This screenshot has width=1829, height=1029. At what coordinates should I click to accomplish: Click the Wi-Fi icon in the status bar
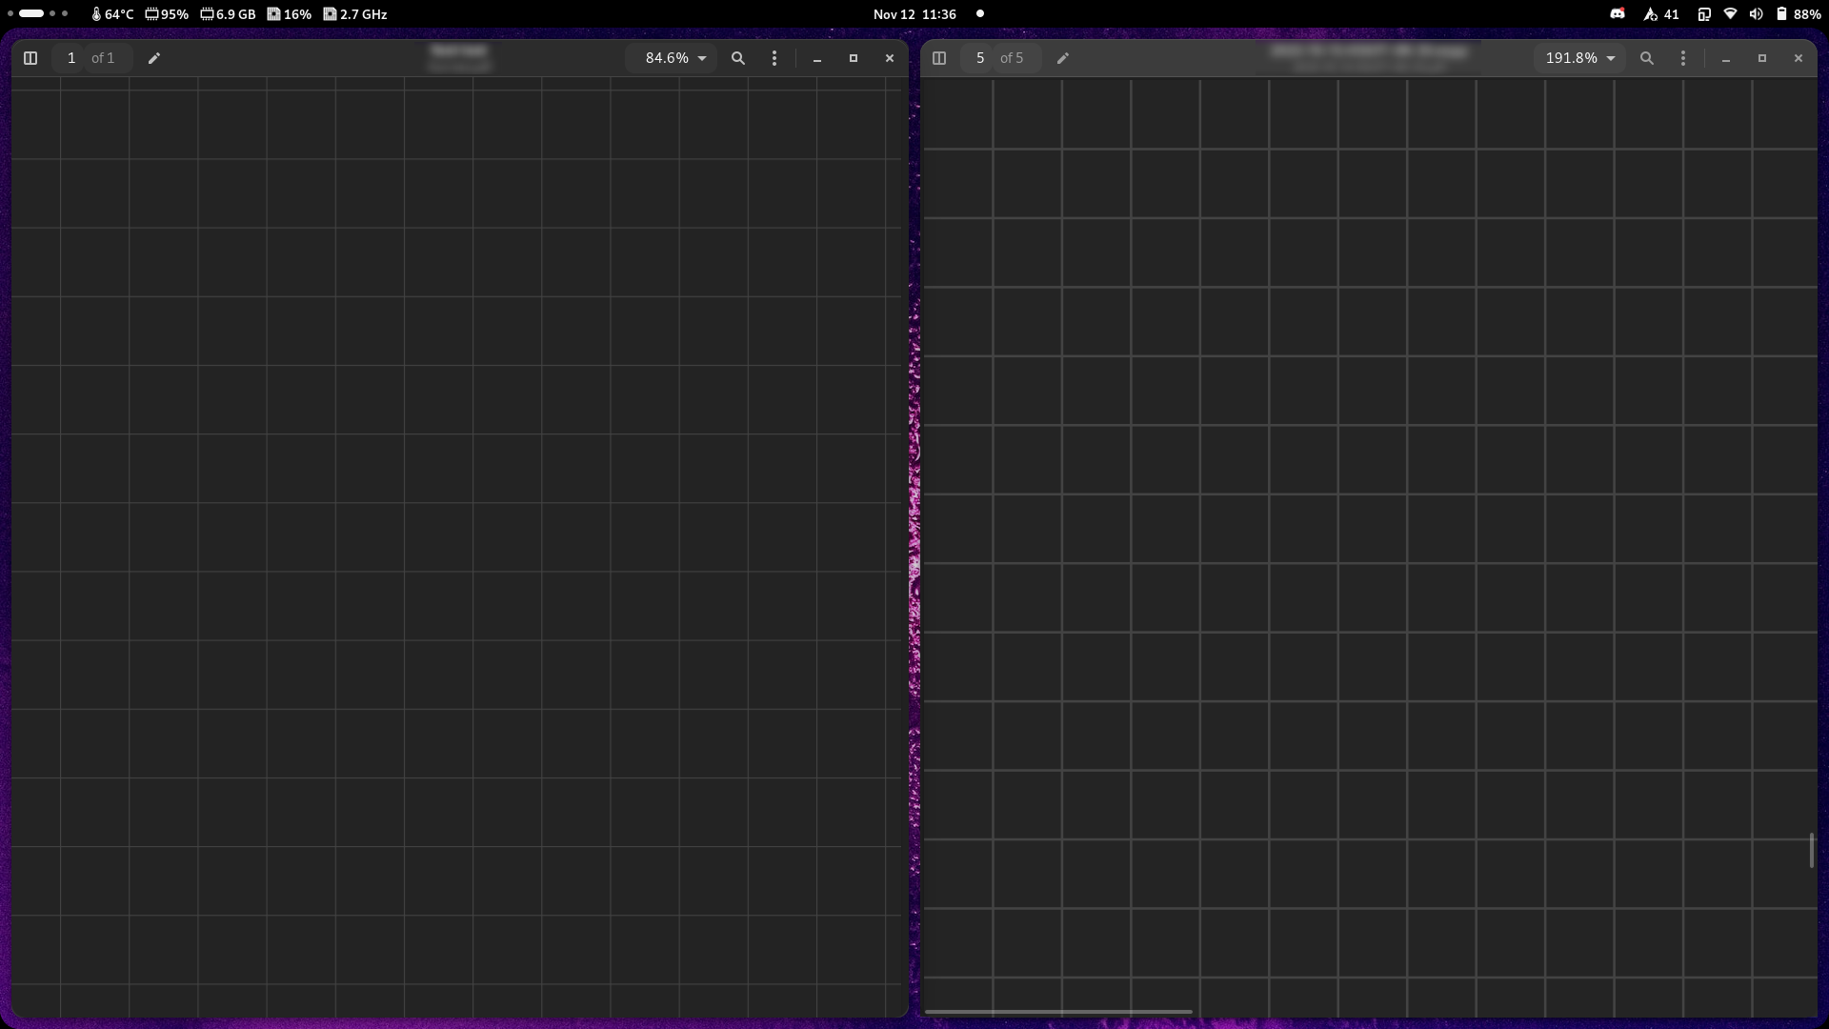[1730, 14]
